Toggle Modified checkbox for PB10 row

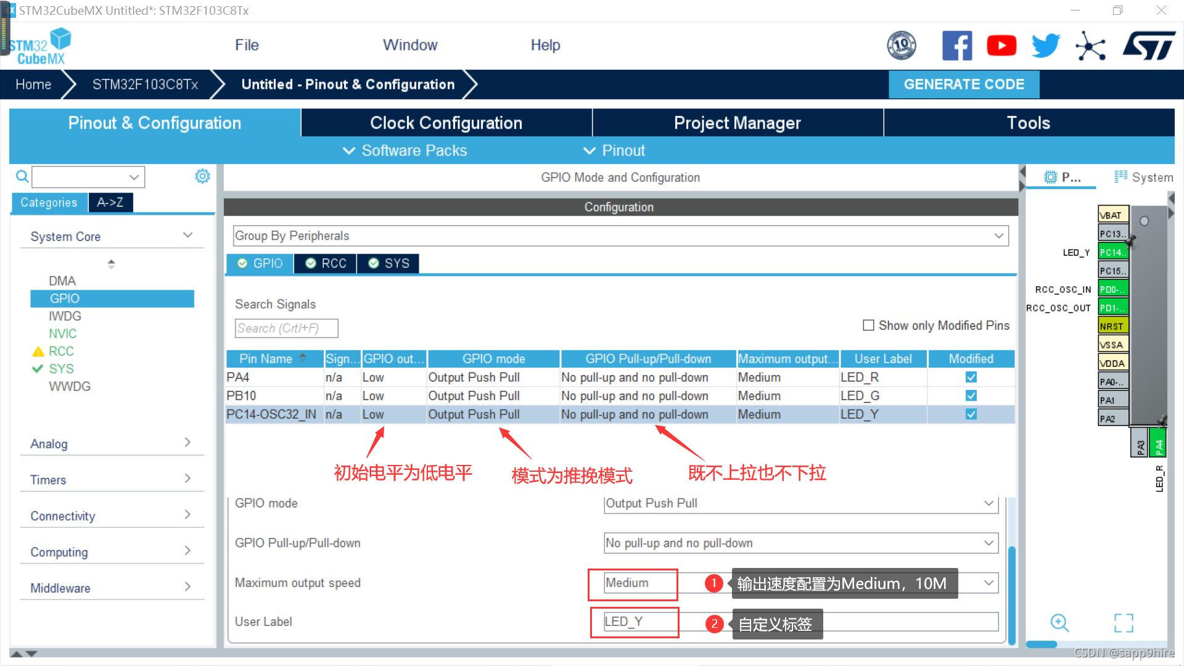click(x=971, y=395)
